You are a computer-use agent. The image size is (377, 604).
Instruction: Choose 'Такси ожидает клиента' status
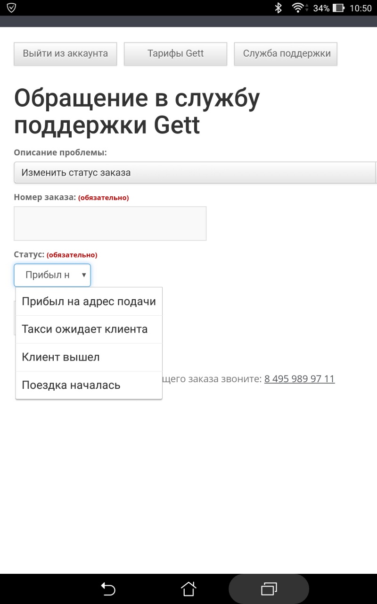click(x=85, y=329)
